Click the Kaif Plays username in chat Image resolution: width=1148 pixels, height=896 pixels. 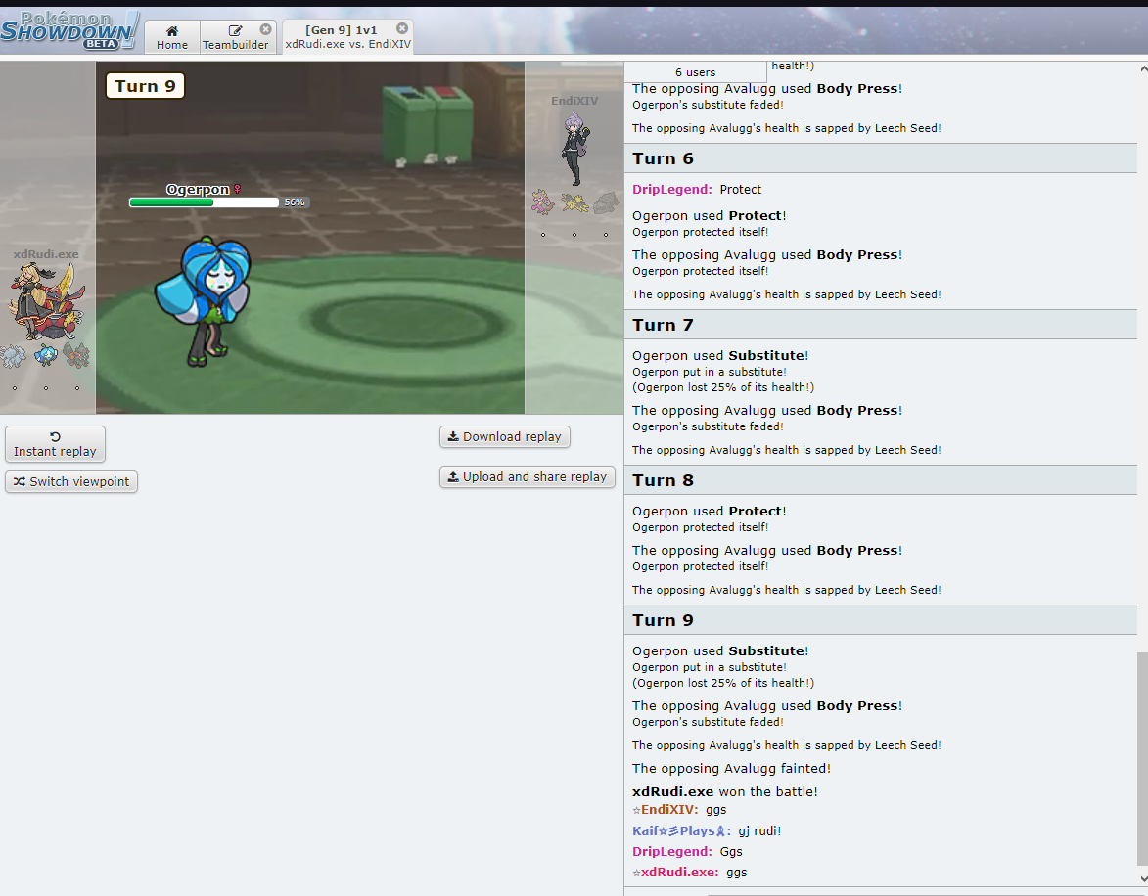(x=681, y=830)
